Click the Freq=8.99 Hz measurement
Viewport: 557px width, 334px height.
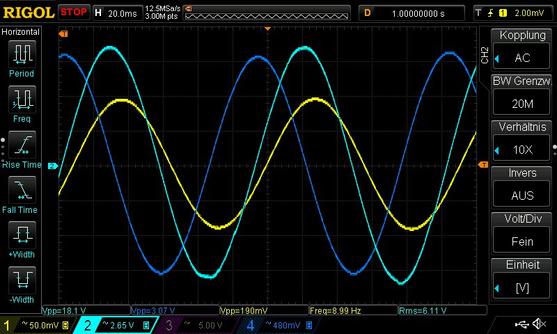(354, 310)
